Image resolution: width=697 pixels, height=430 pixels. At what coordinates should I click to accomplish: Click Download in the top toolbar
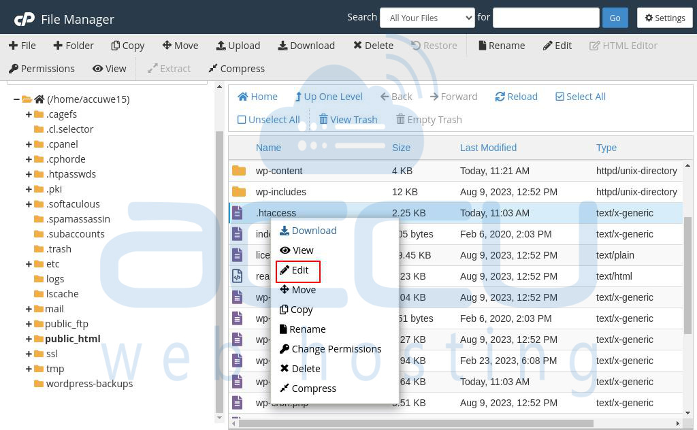(306, 46)
